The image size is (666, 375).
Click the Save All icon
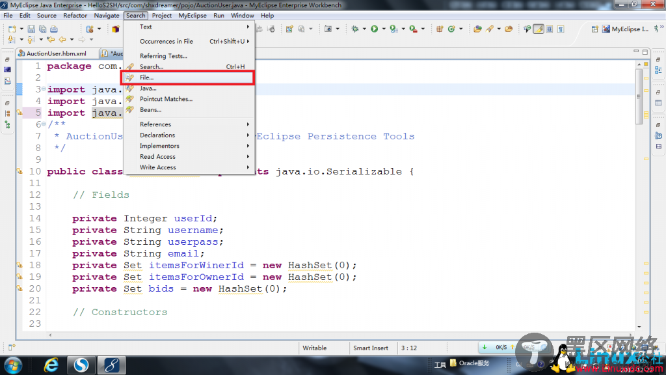click(42, 29)
